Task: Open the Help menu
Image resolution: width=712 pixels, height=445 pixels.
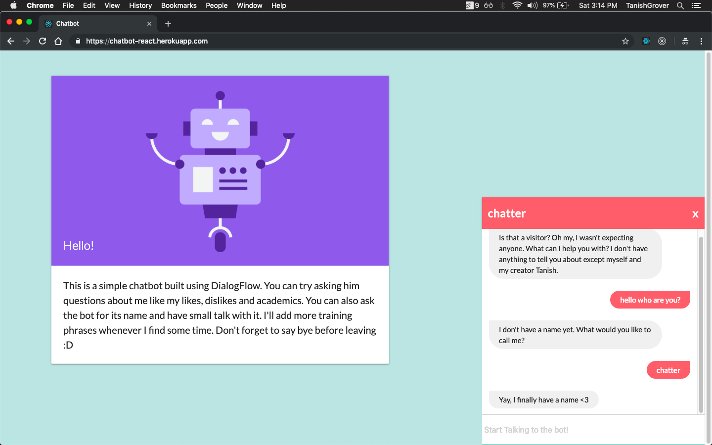Action: coord(279,5)
